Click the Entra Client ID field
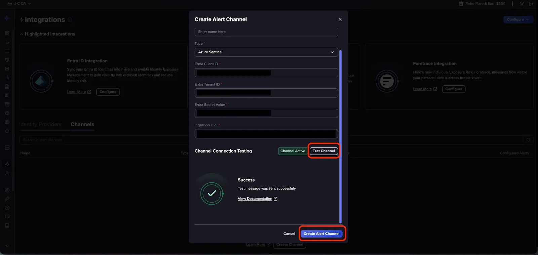 pyautogui.click(x=266, y=73)
